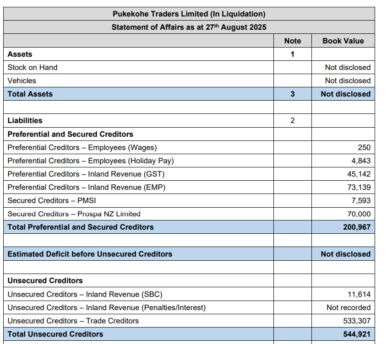Click the Prospa NZ Limited amount 70,000
The width and height of the screenshot is (387, 344).
(359, 214)
